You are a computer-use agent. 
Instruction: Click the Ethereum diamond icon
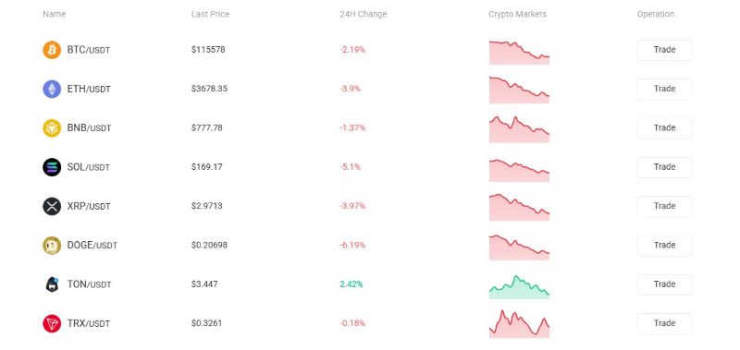coord(52,89)
